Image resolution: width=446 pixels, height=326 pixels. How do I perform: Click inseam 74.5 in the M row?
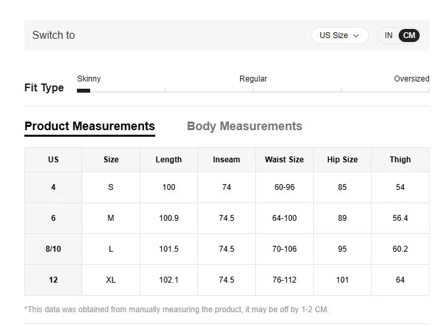click(x=226, y=218)
